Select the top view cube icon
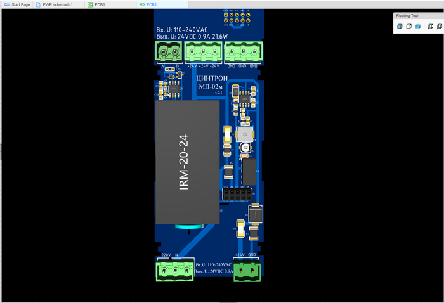This screenshot has width=444, height=303. tap(431, 27)
